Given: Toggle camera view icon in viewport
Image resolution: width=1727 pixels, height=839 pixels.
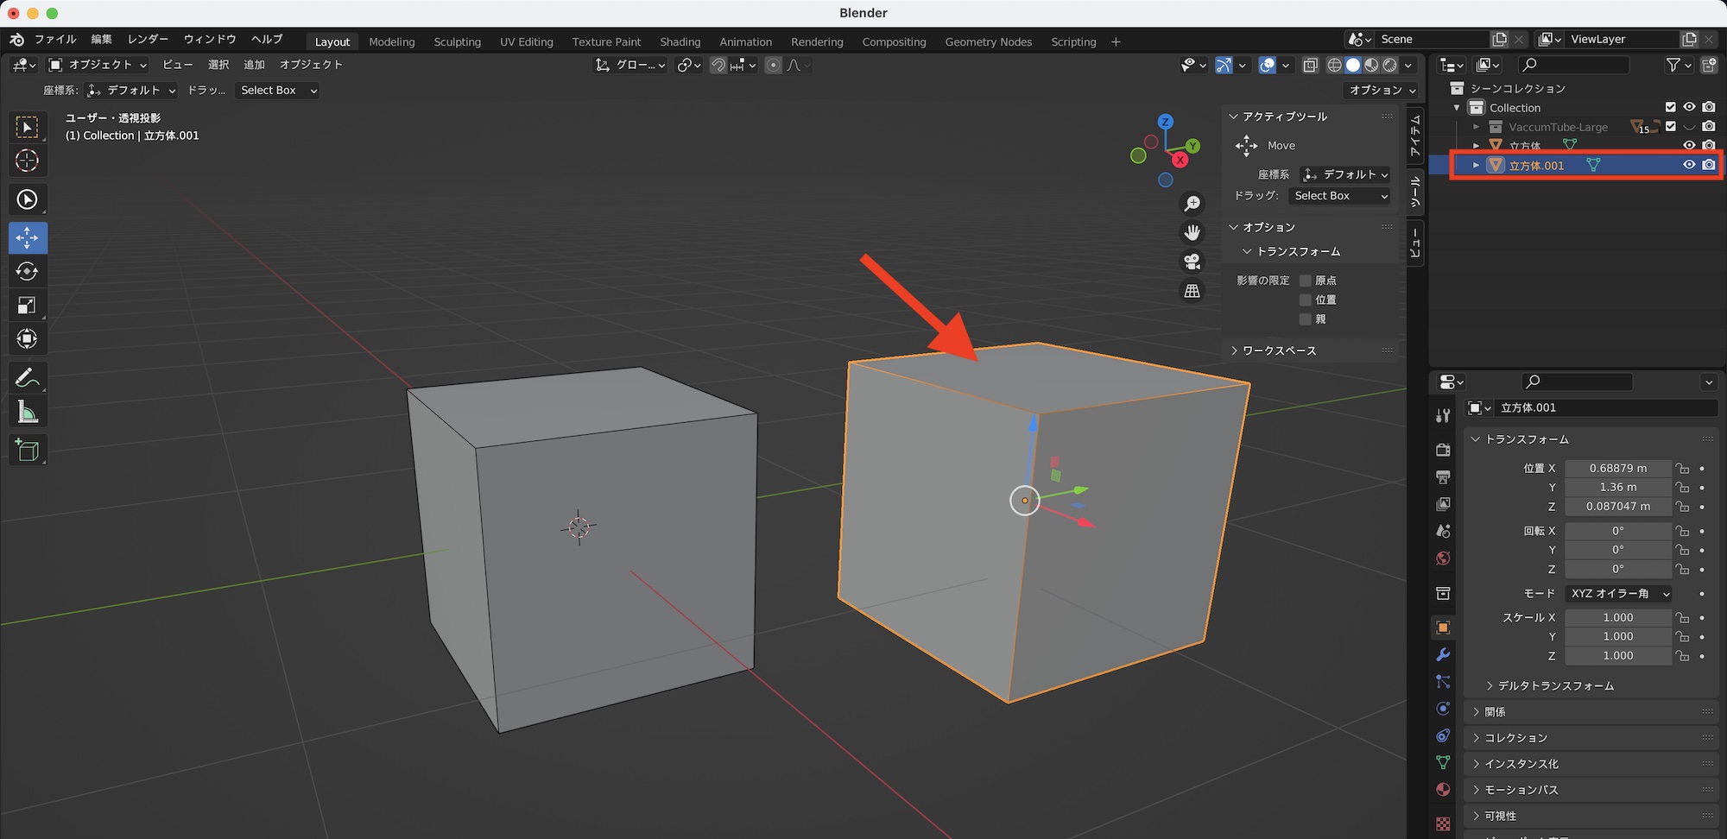Looking at the screenshot, I should 1192,262.
